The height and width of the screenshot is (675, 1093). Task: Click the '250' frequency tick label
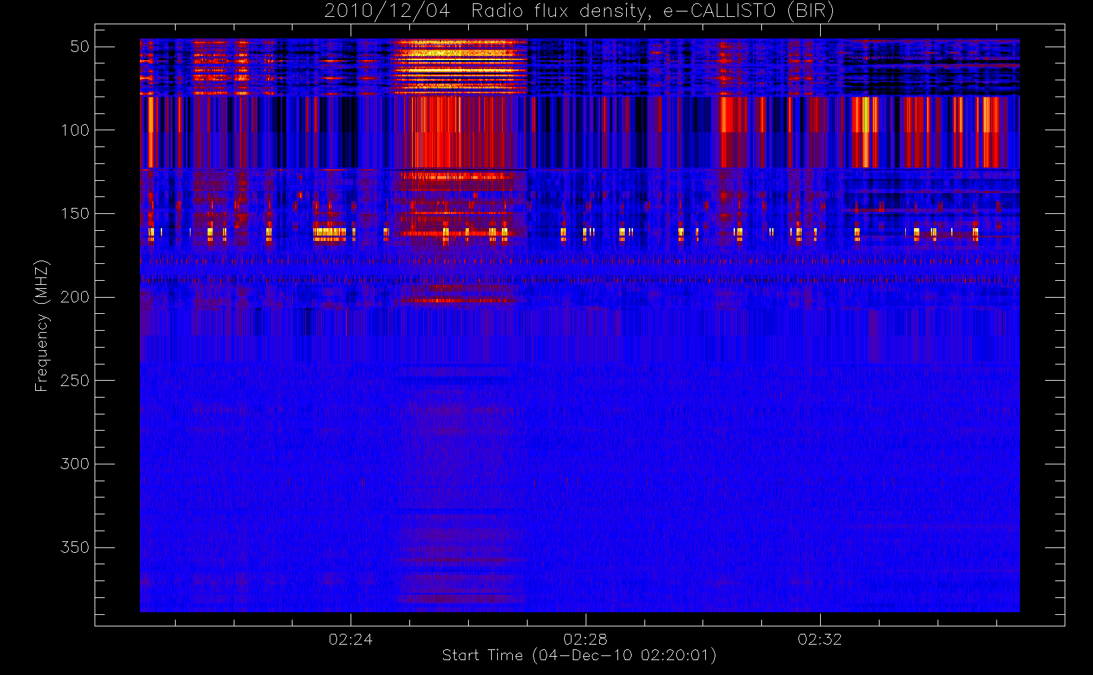coord(75,381)
